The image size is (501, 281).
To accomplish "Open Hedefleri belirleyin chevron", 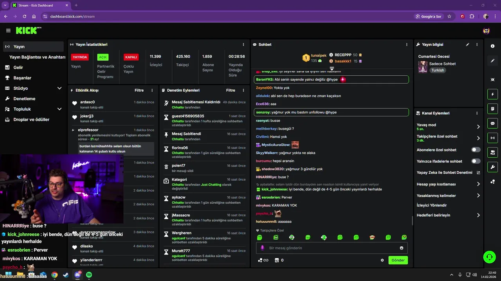I will pos(478,215).
